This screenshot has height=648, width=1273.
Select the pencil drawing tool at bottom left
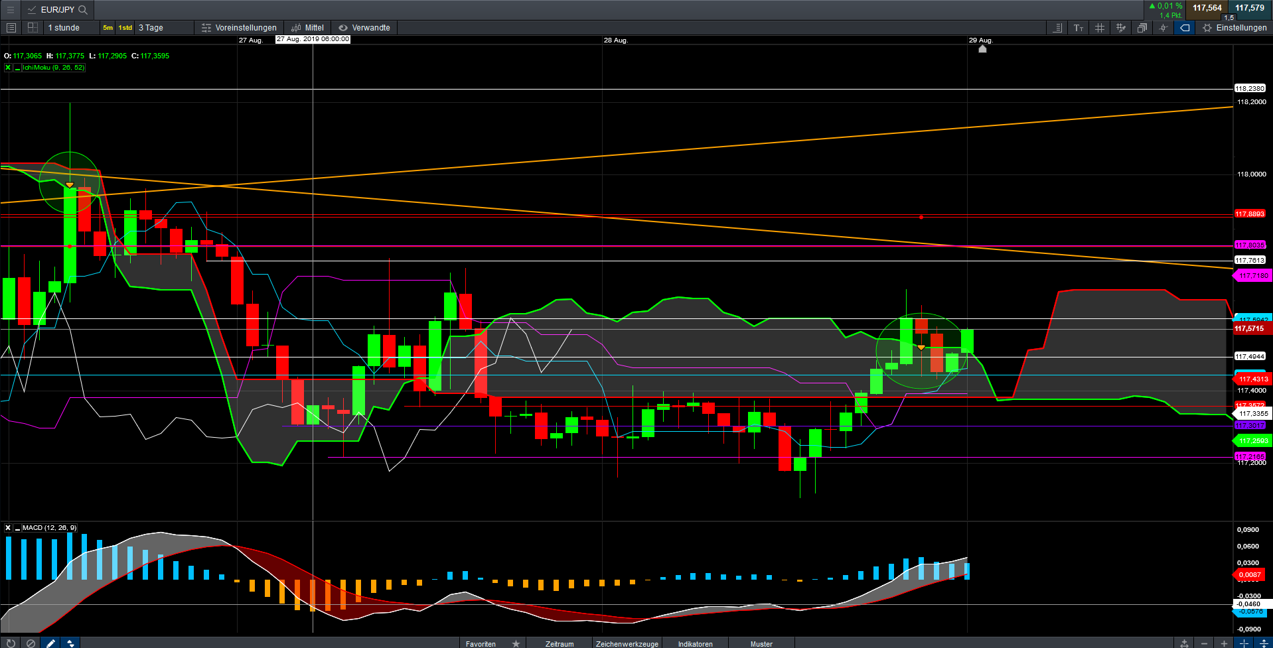point(50,643)
